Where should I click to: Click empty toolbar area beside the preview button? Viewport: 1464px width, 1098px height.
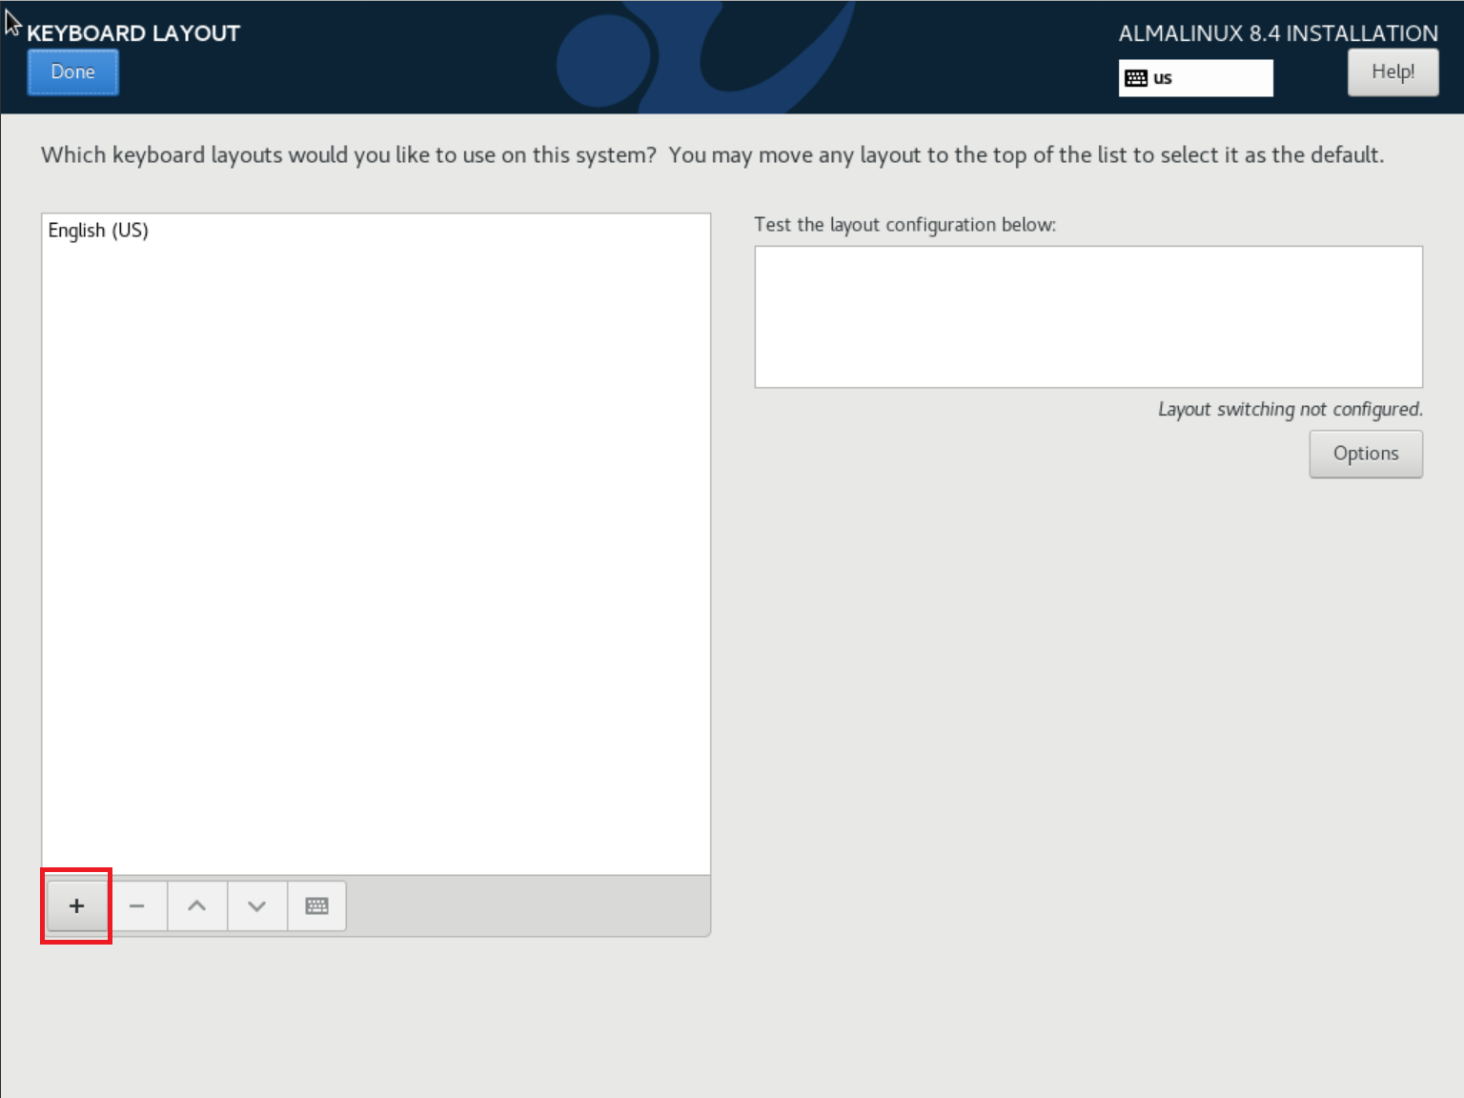pyautogui.click(x=524, y=905)
